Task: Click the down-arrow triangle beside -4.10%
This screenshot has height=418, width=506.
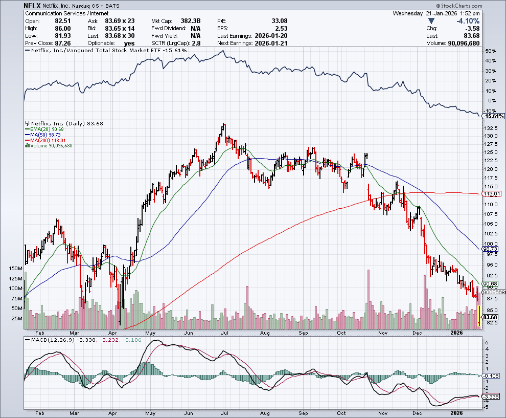Action: pyautogui.click(x=432, y=21)
